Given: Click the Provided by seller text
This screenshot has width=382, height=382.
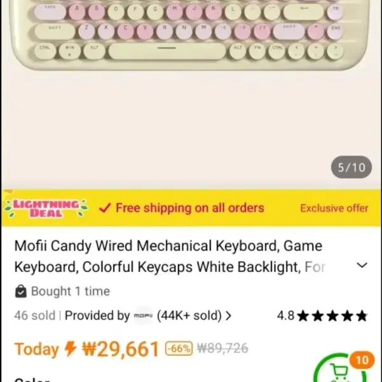Looking at the screenshot, I should [97, 315].
